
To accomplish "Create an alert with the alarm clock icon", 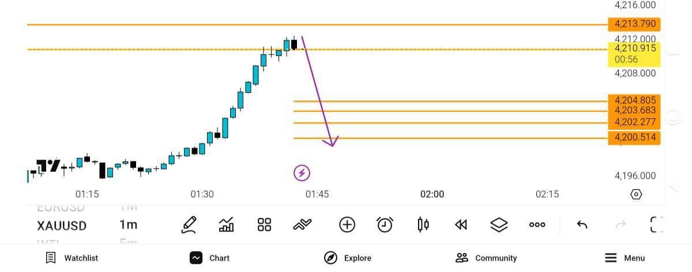I will [x=385, y=225].
